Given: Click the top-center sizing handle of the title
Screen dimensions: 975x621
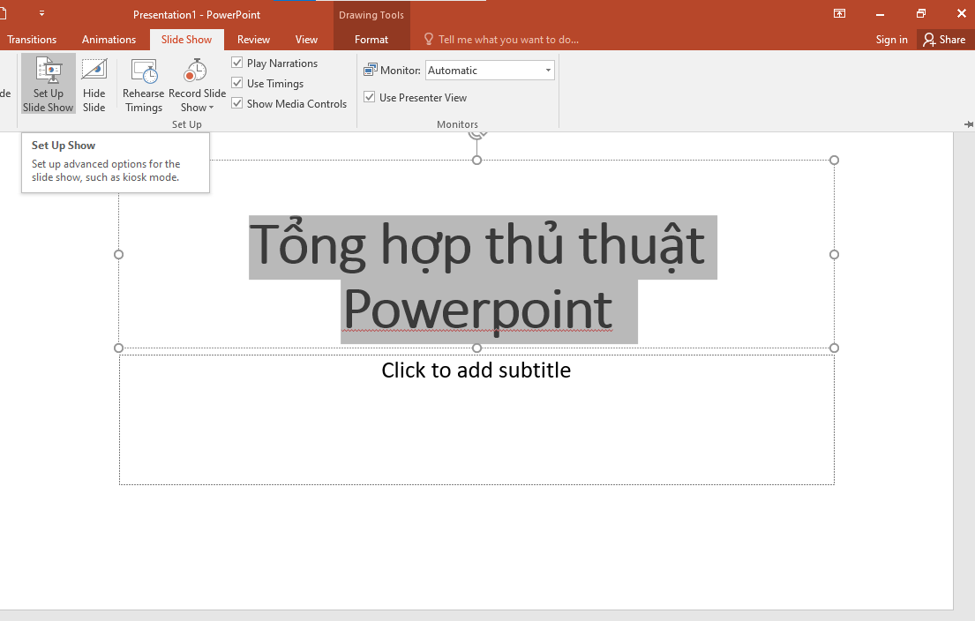Looking at the screenshot, I should pyautogui.click(x=477, y=161).
